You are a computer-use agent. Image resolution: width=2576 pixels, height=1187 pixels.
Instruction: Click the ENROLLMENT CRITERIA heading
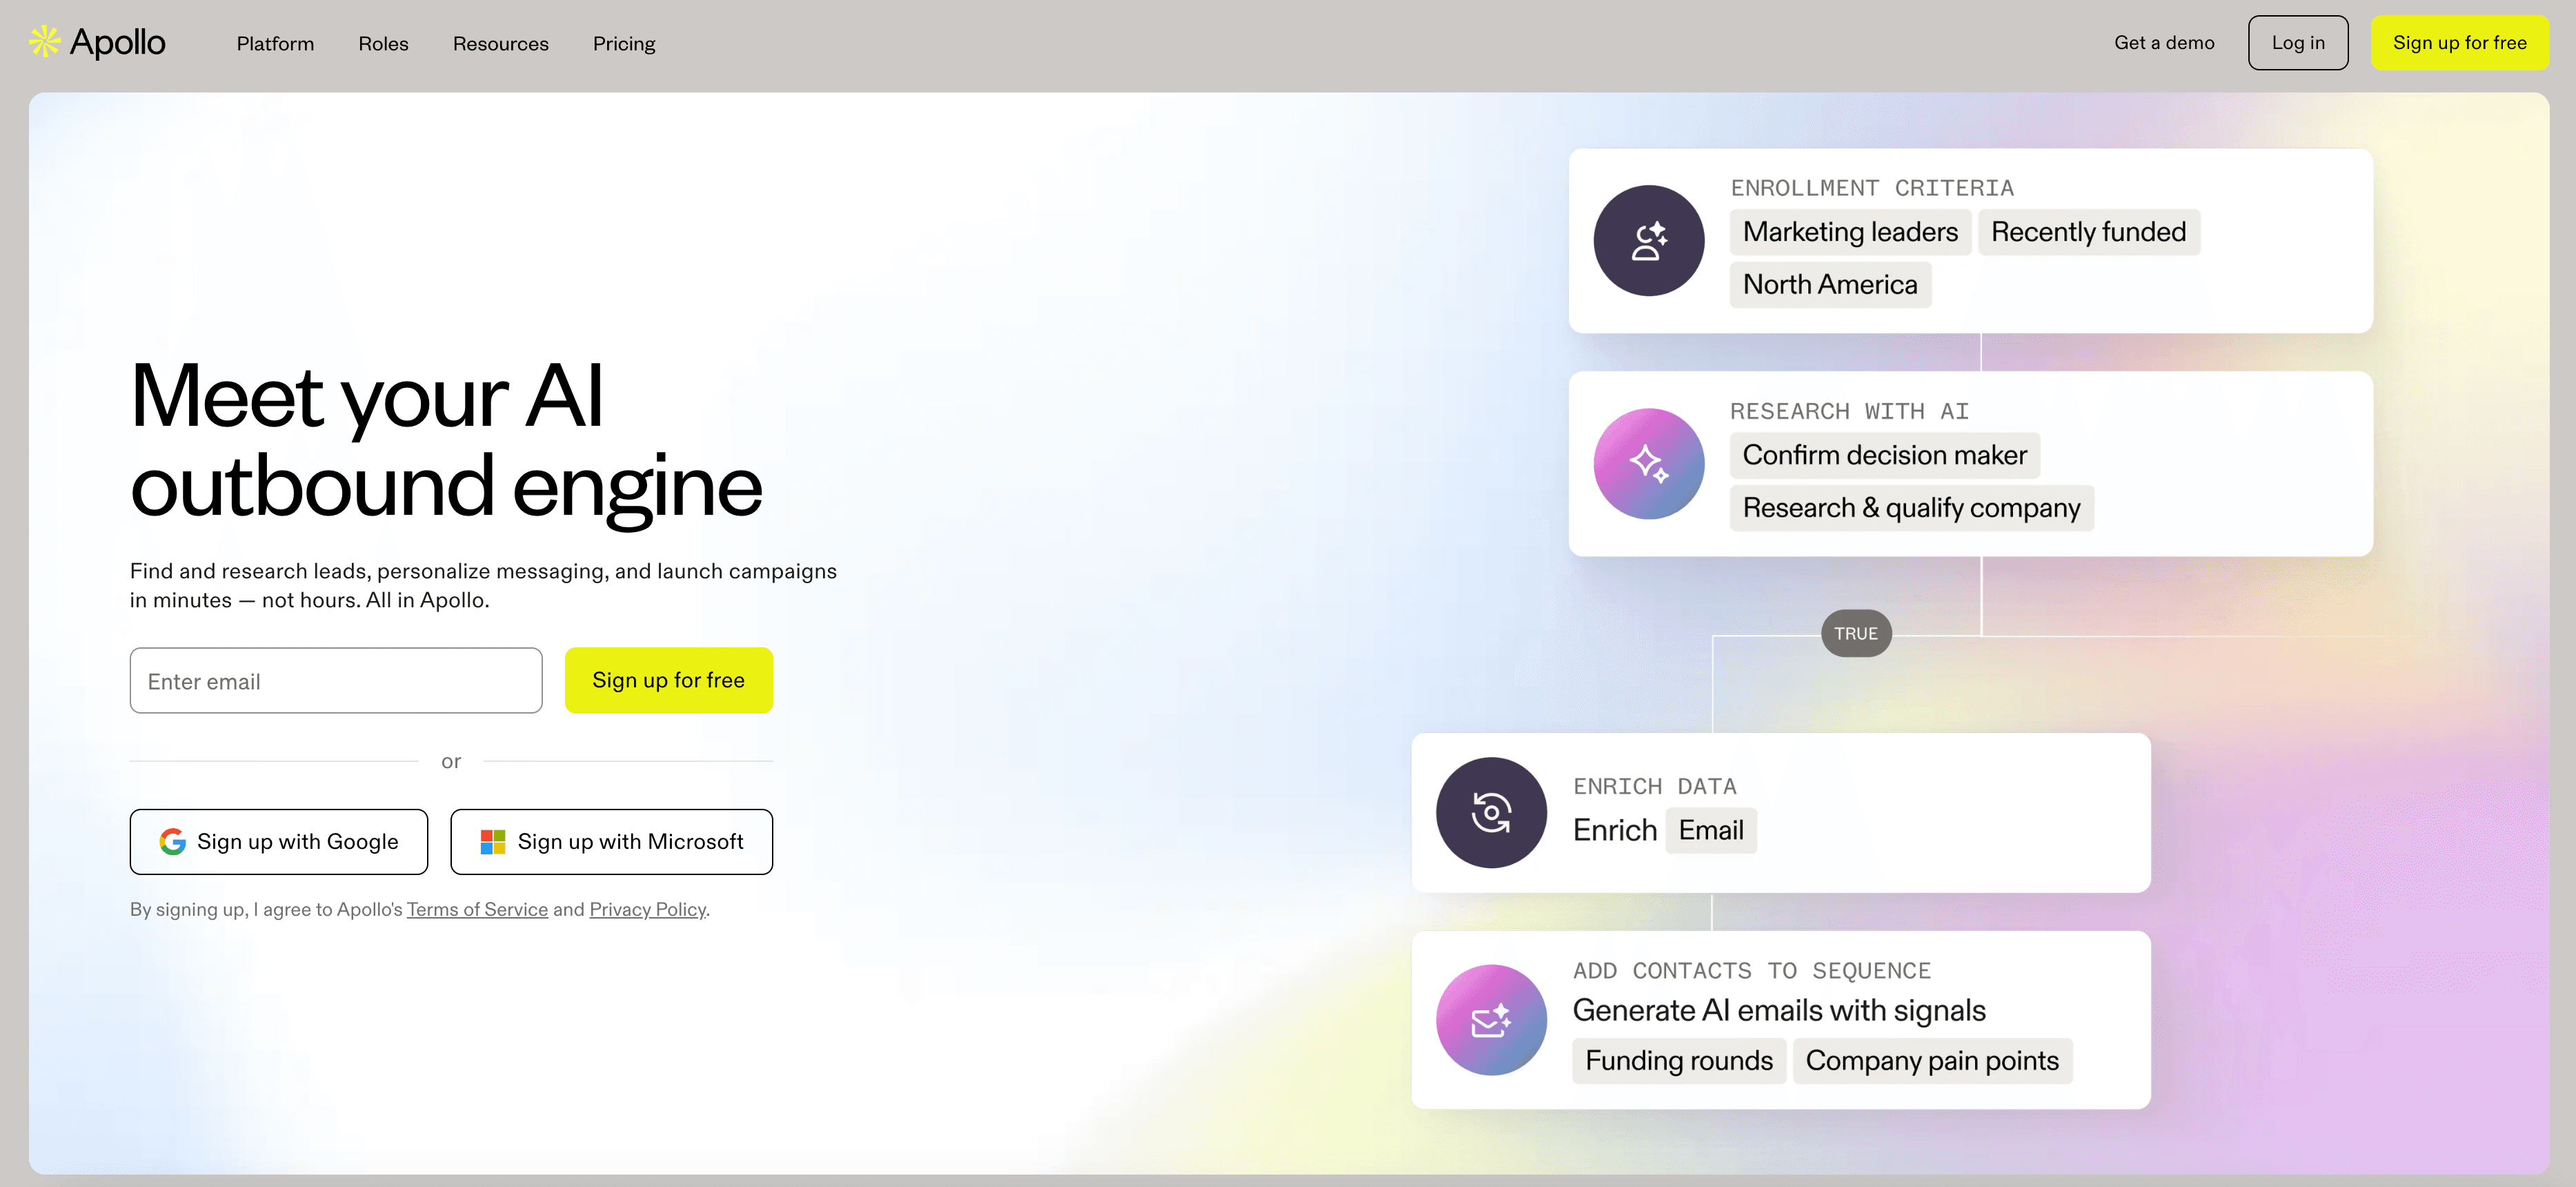click(x=1872, y=188)
